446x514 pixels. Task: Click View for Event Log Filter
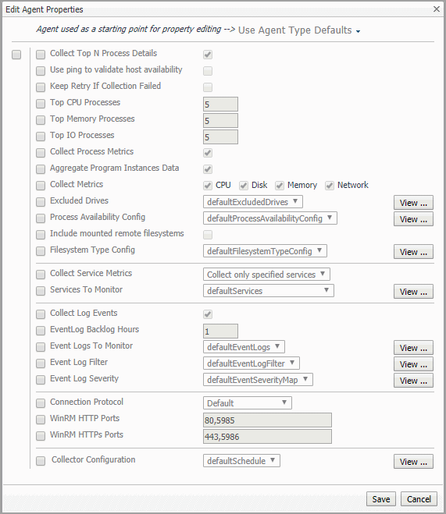413,364
